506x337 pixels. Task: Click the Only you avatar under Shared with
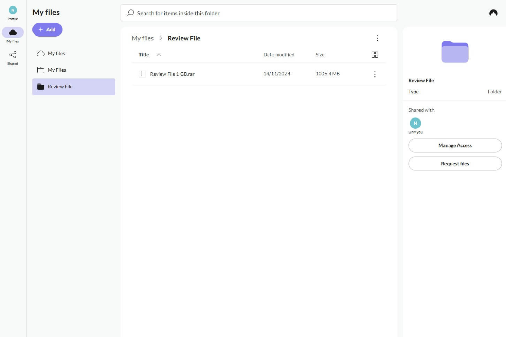point(415,123)
